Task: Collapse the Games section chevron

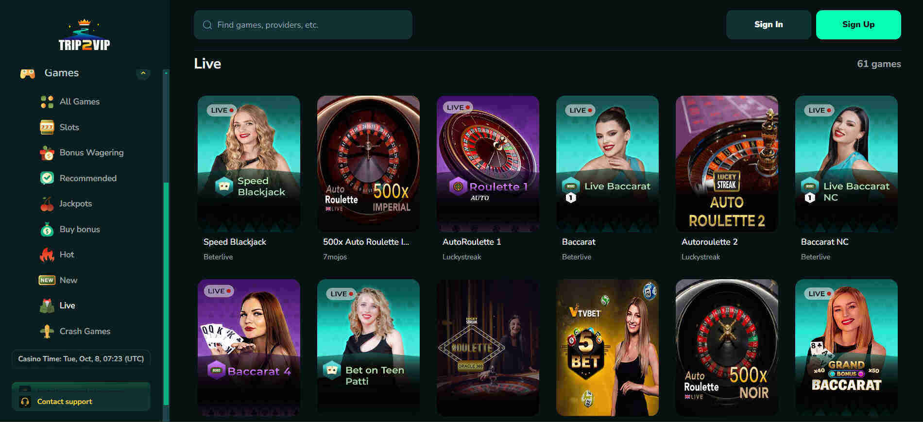Action: pyautogui.click(x=143, y=73)
